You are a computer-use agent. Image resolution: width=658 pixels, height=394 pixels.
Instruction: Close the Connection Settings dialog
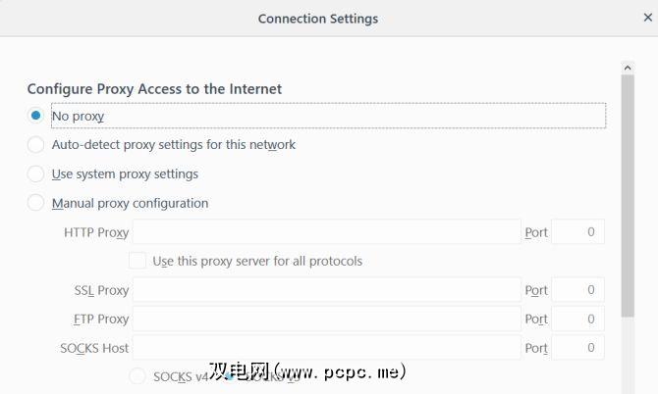[647, 18]
